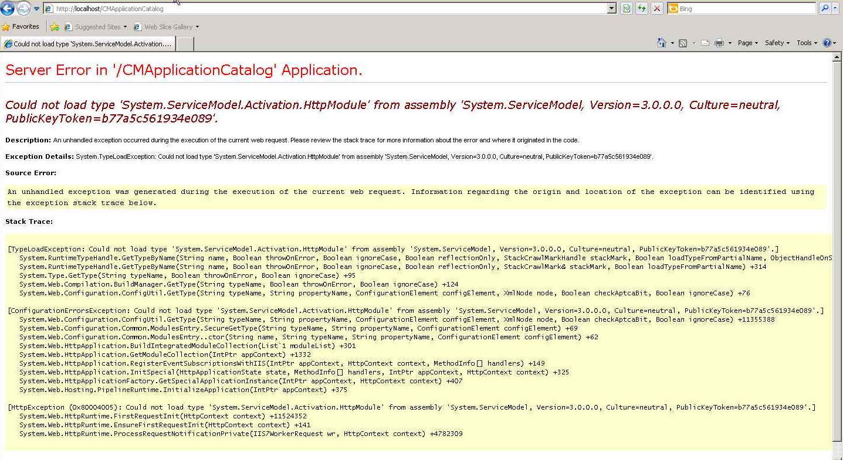The image size is (843, 460).
Task: Expand the search provider dropdown arrow
Action: coord(837,8)
